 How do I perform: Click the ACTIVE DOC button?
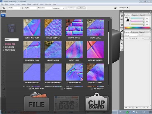67,103
